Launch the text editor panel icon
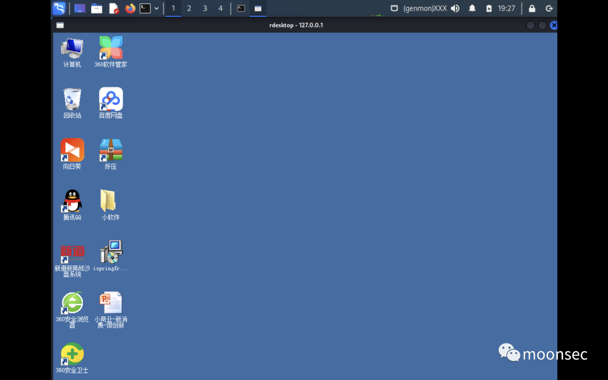The width and height of the screenshot is (608, 380). tap(114, 8)
